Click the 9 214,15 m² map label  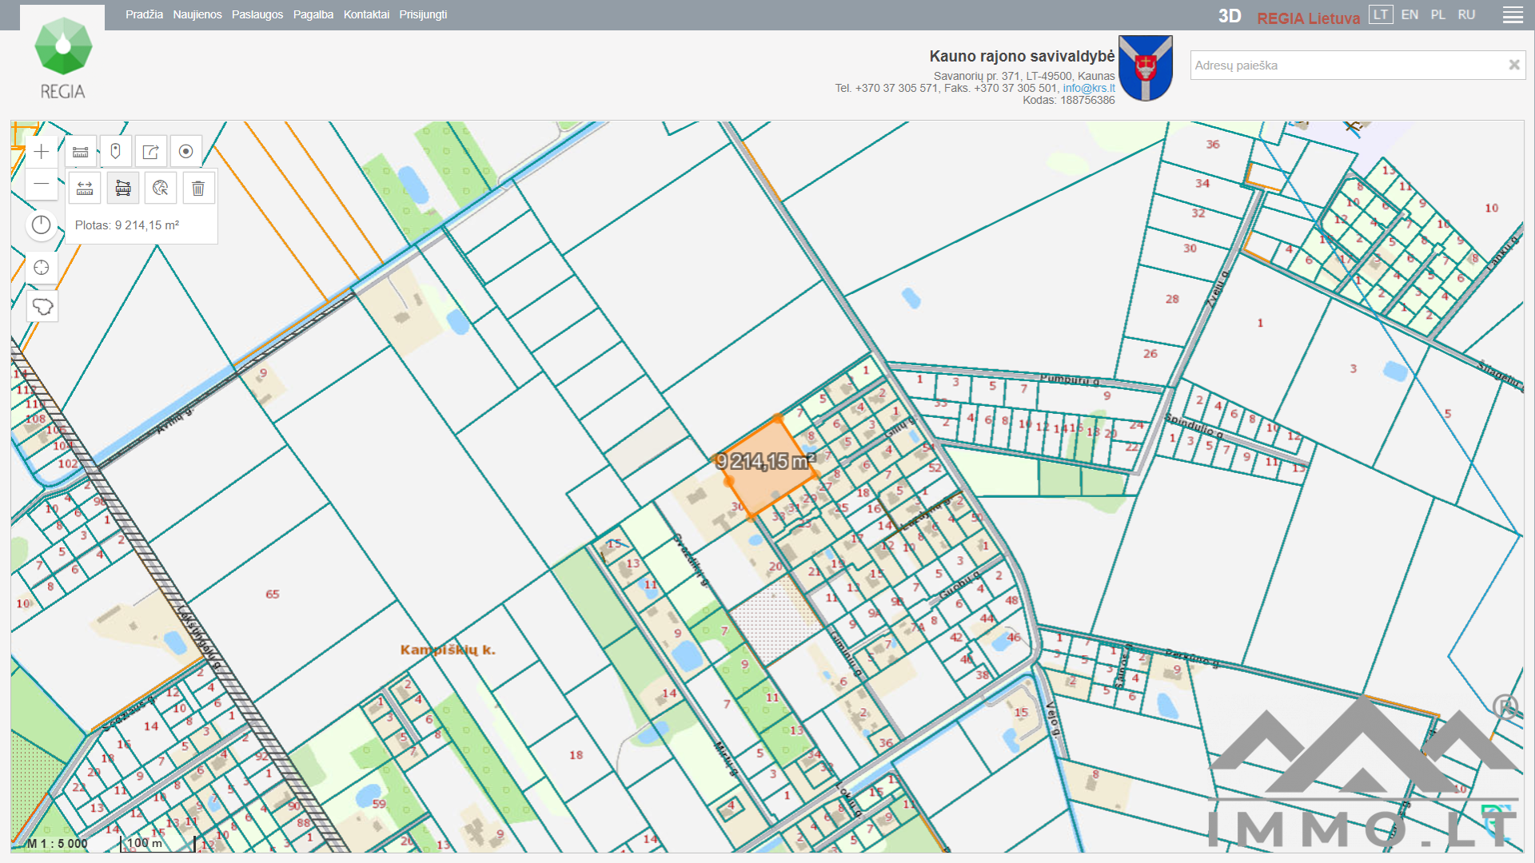click(766, 461)
